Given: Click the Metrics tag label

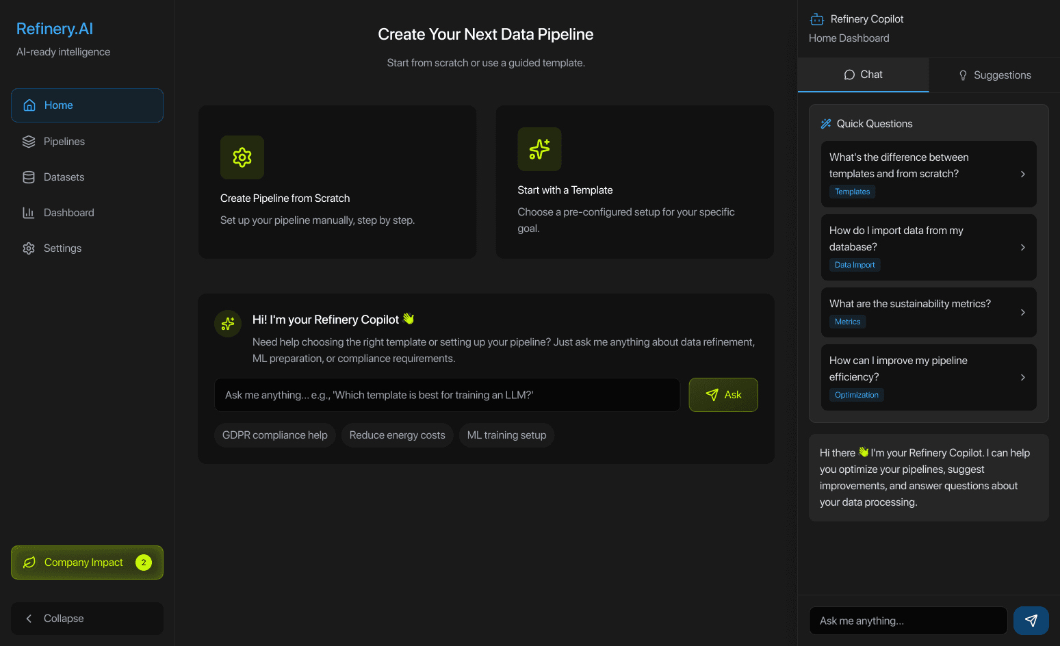Looking at the screenshot, I should point(848,322).
